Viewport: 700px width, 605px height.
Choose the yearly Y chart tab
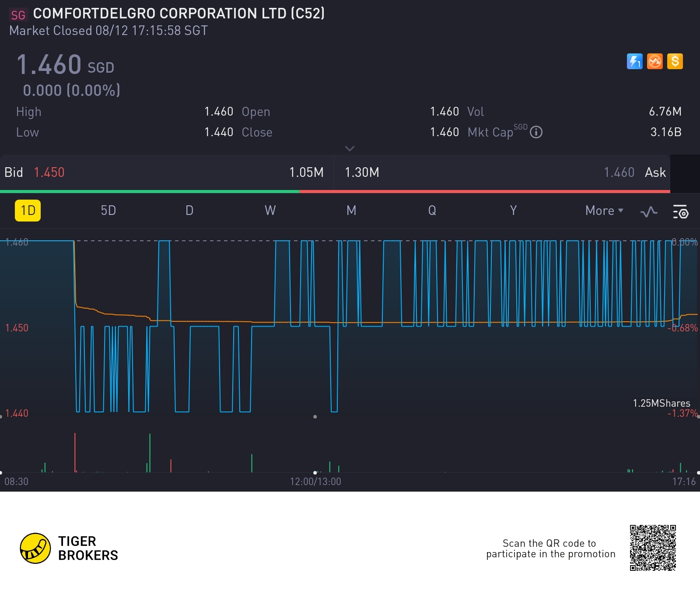tap(513, 211)
